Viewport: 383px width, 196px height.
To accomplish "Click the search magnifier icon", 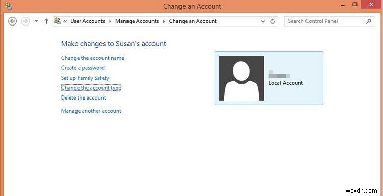I will click(369, 21).
